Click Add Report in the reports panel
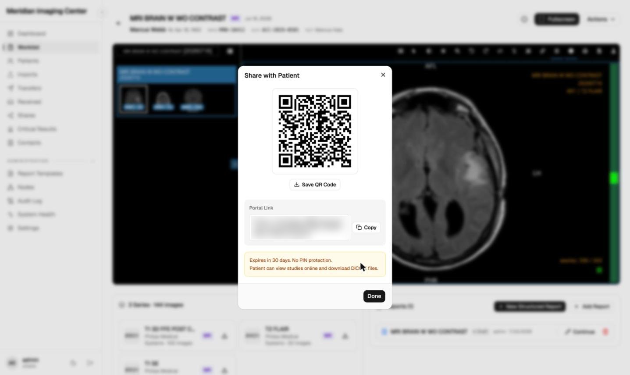630x375 pixels. pyautogui.click(x=592, y=307)
